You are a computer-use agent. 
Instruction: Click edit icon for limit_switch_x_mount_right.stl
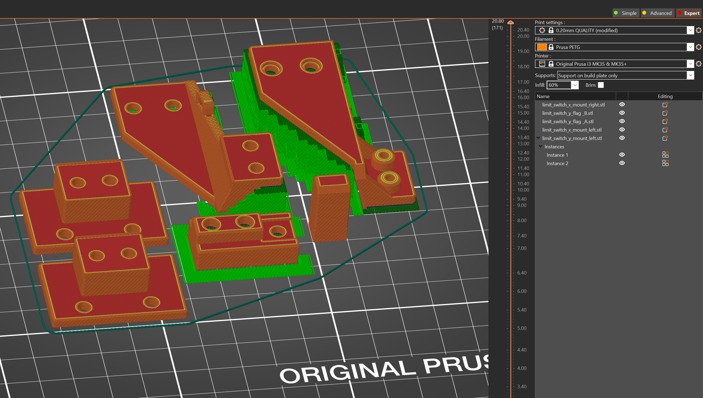(665, 105)
